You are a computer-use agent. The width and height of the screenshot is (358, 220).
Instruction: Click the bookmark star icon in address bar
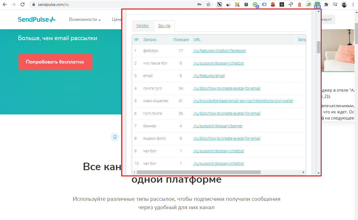tap(208, 4)
